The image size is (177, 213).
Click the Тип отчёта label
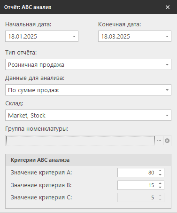coord(21,53)
